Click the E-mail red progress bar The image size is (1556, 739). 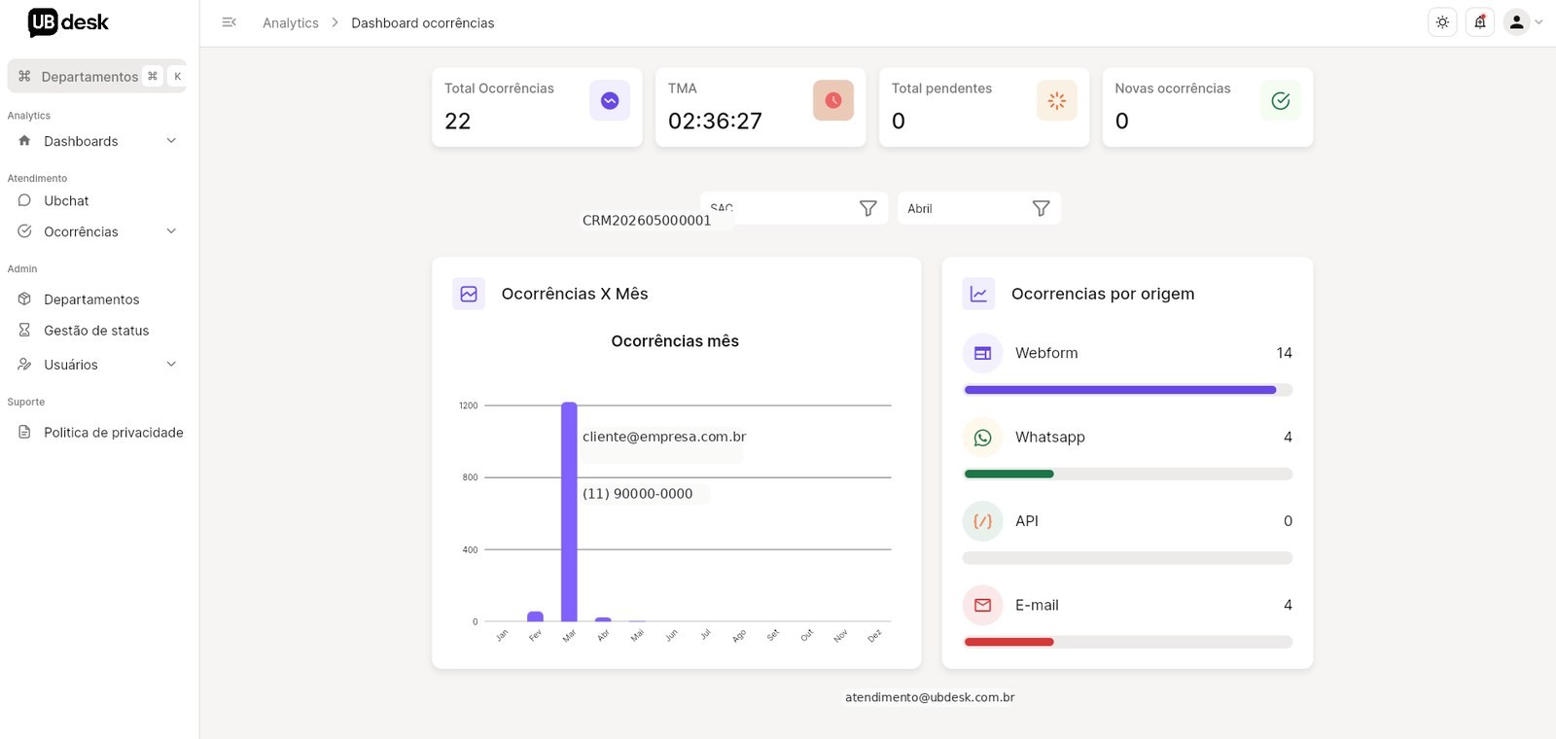click(x=1008, y=642)
